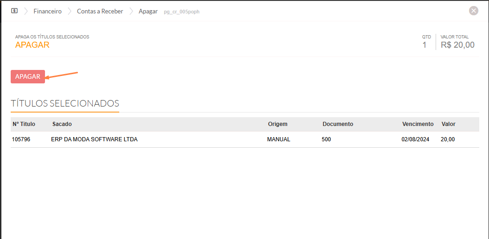Click the TÍTULOS SELECIONADOS heading
This screenshot has width=489, height=239.
[65, 103]
